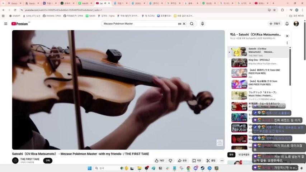
Task: Click the YouTube Premium logo
Action: [20, 24]
